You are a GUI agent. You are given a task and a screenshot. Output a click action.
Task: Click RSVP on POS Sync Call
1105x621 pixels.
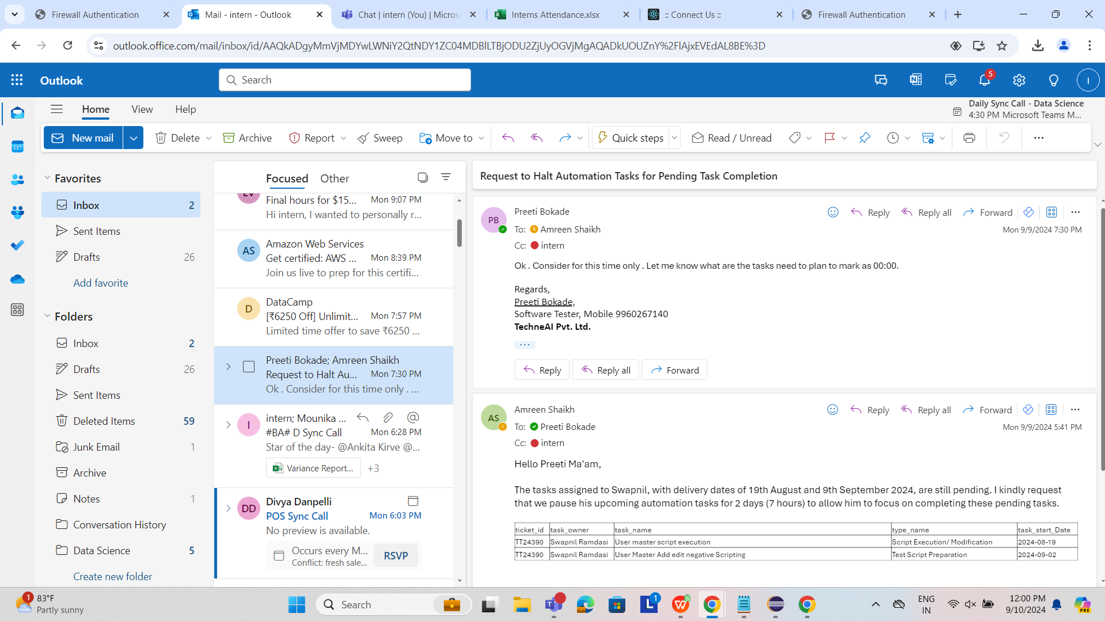(396, 556)
